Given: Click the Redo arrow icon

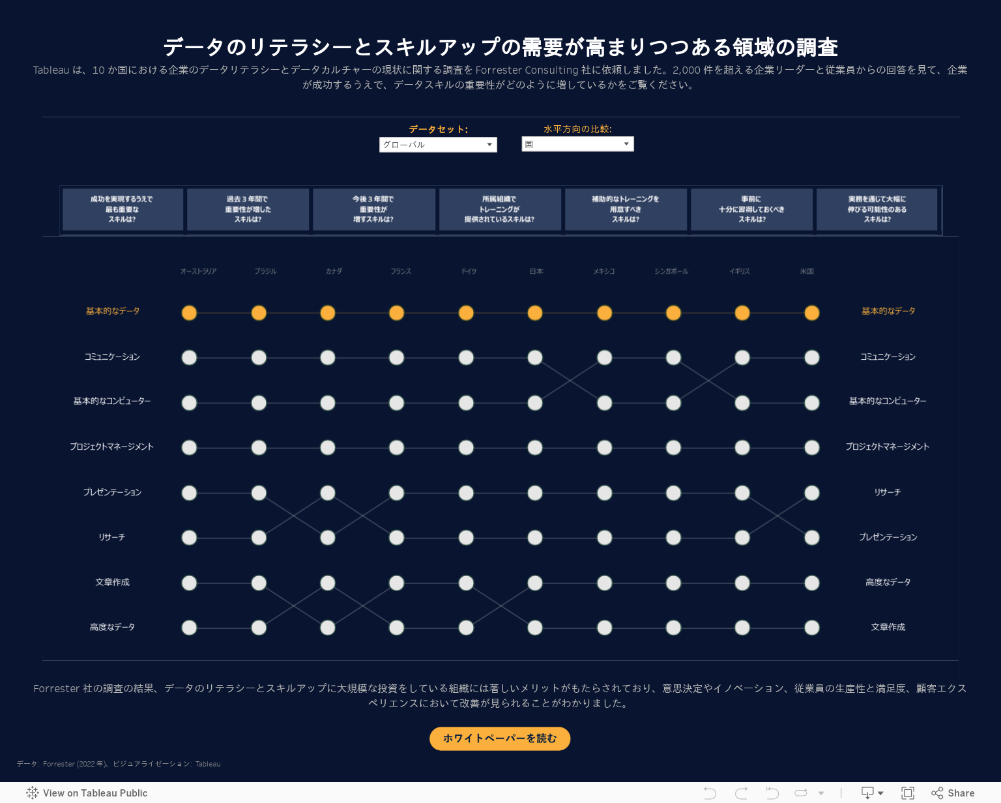Looking at the screenshot, I should (x=742, y=793).
